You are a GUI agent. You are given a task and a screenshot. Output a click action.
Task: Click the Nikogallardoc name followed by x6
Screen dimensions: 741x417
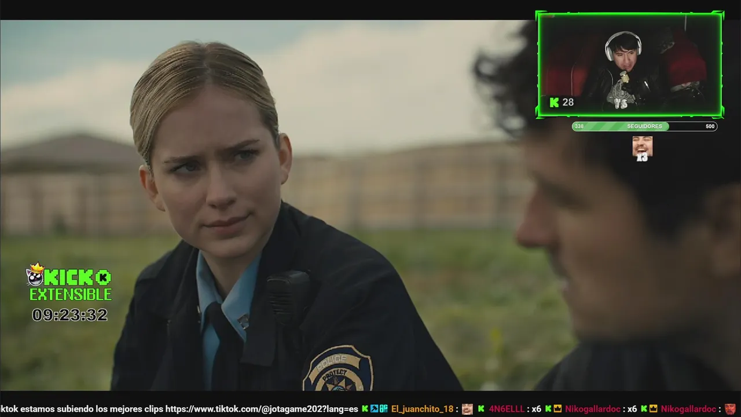[x=593, y=409]
